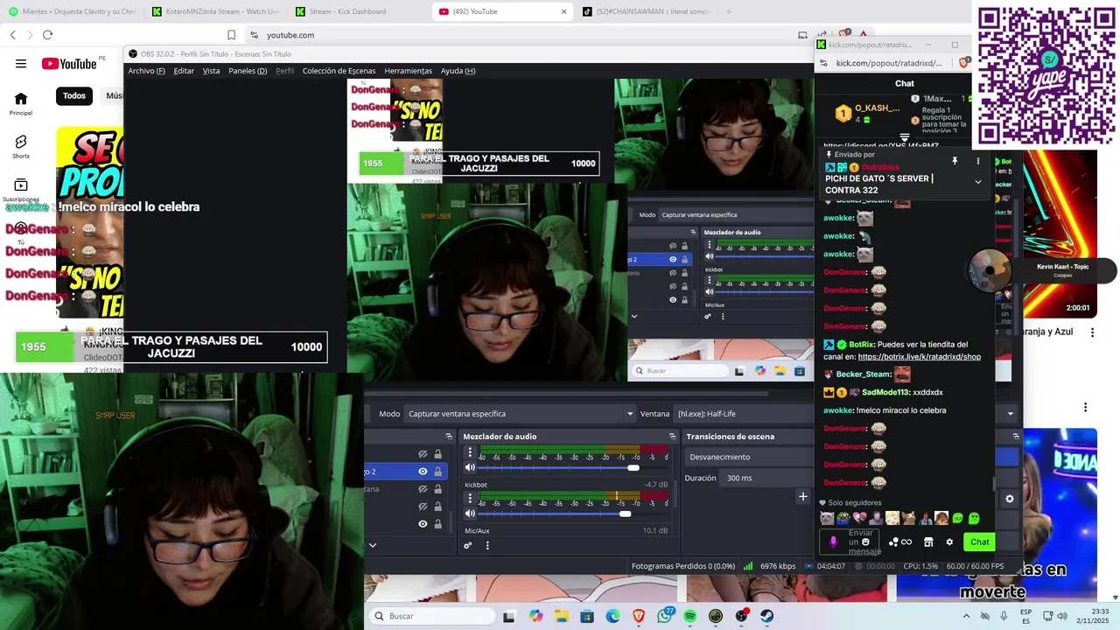This screenshot has width=1120, height=630.
Task: Expand the sources list down chevron
Action: click(x=372, y=545)
